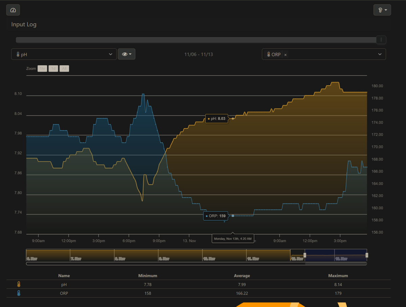Click the ORP average value 166.22
Image resolution: width=406 pixels, height=307 pixels.
242,293
